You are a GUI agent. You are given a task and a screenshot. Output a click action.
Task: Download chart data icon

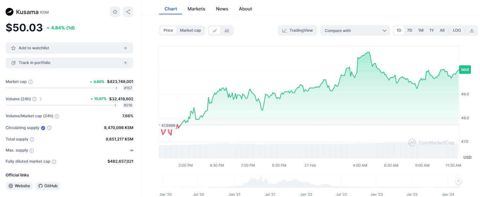point(472,30)
